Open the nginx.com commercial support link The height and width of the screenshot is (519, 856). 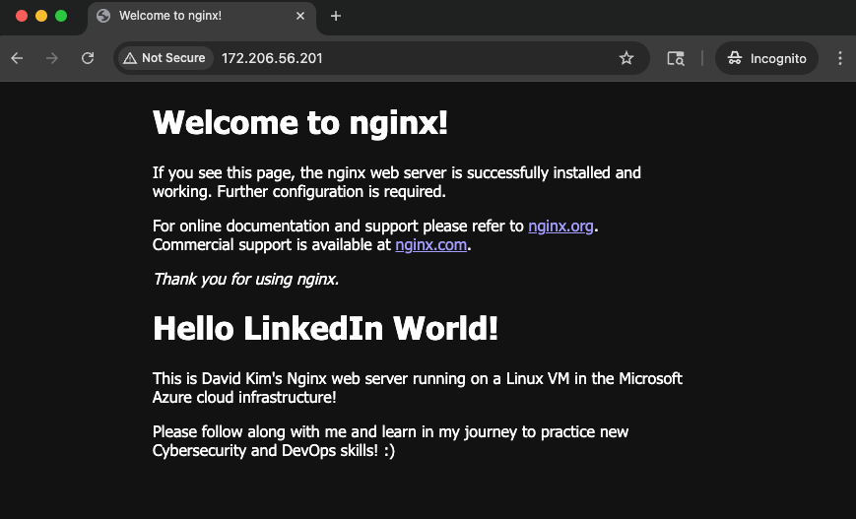click(430, 245)
